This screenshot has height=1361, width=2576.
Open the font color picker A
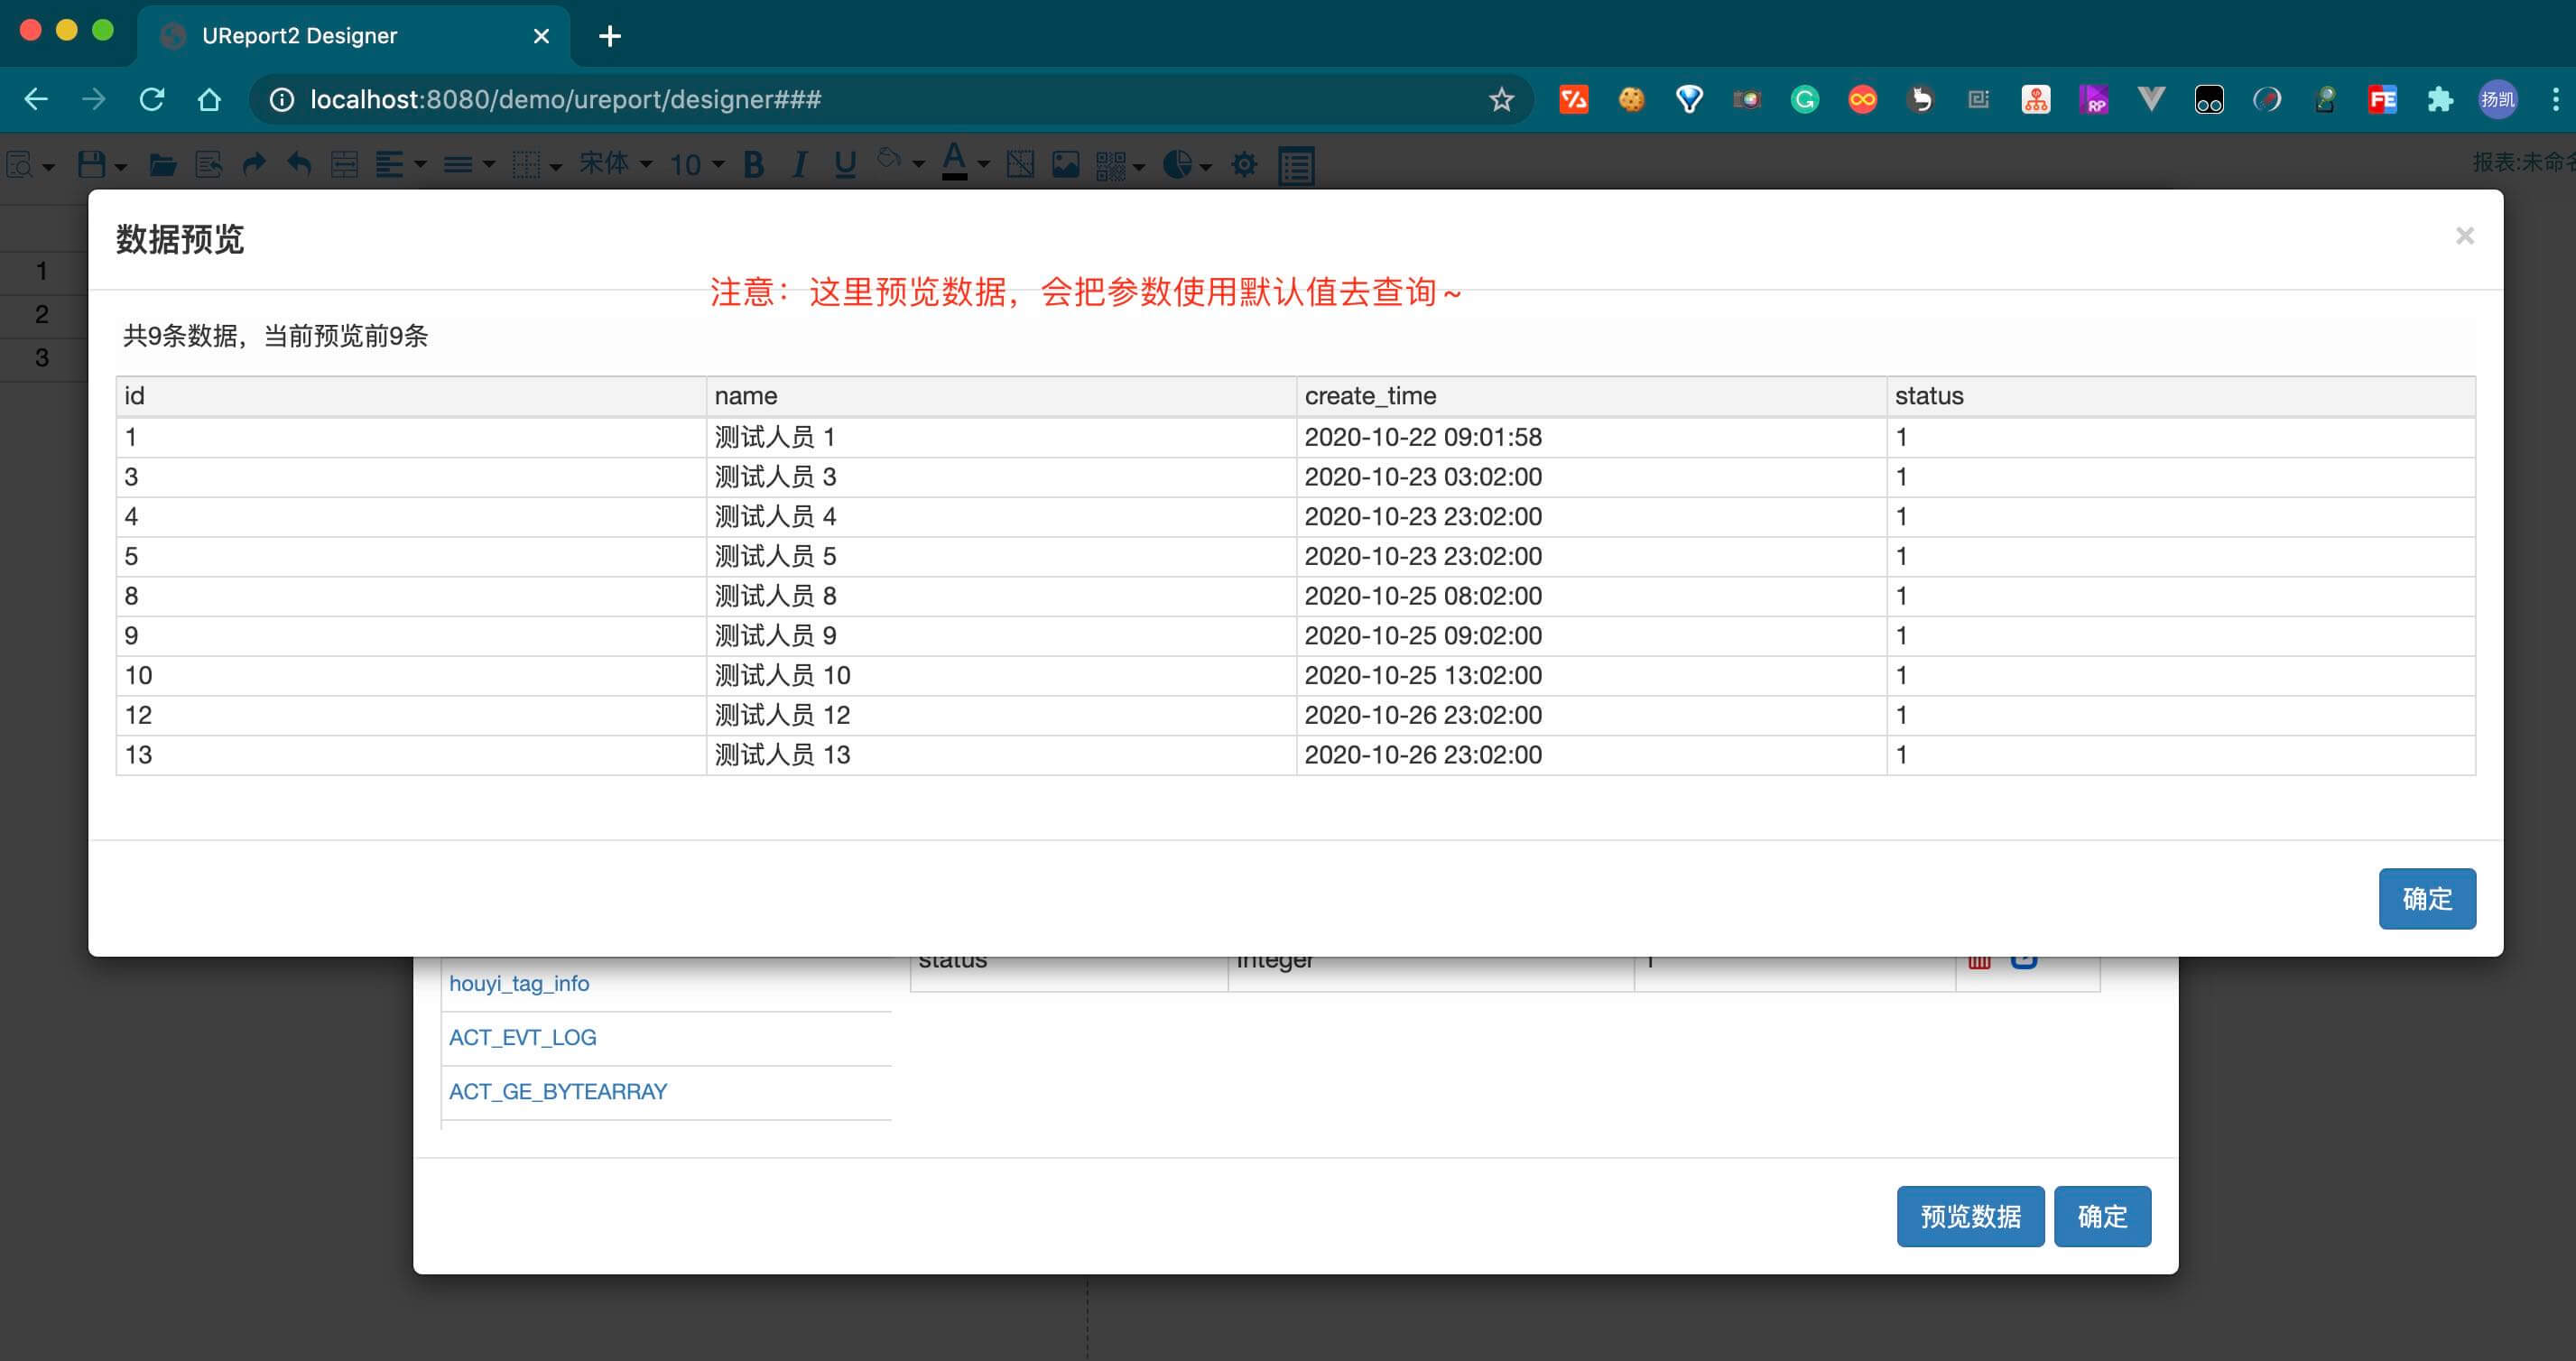(955, 161)
